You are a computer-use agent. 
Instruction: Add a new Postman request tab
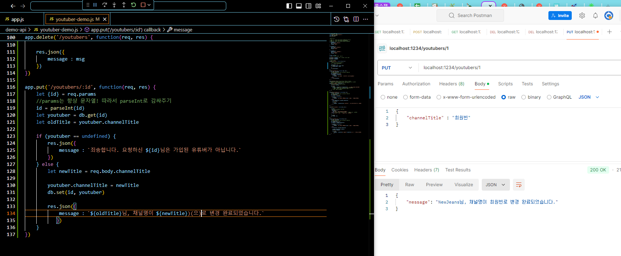tap(610, 32)
